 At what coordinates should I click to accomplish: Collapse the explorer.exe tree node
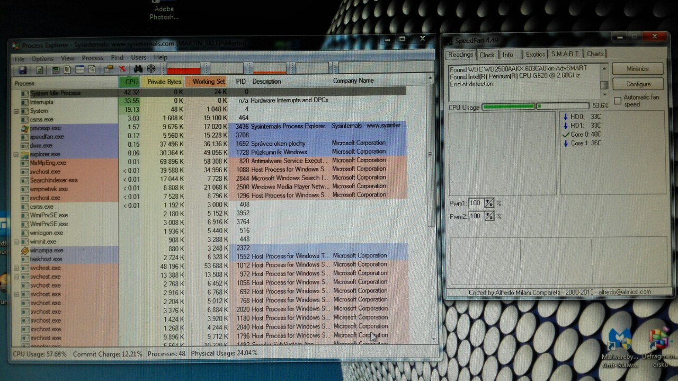tap(16, 155)
